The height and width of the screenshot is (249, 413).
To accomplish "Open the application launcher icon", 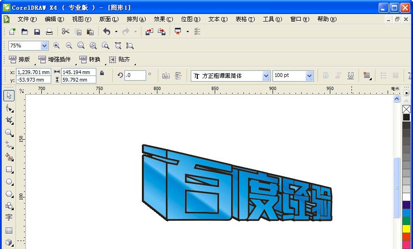I will click(x=178, y=31).
